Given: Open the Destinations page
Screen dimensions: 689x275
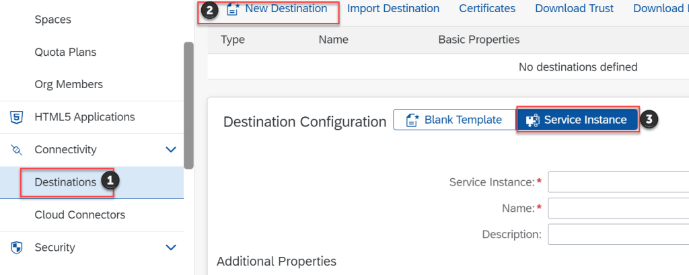Looking at the screenshot, I should [x=65, y=182].
